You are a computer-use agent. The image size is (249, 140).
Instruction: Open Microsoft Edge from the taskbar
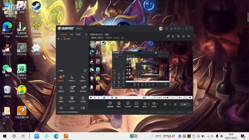[x=56, y=136]
